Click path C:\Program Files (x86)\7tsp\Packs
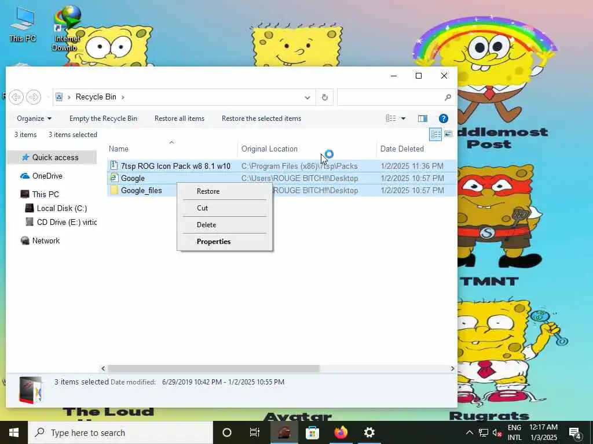The width and height of the screenshot is (593, 444). pyautogui.click(x=299, y=166)
